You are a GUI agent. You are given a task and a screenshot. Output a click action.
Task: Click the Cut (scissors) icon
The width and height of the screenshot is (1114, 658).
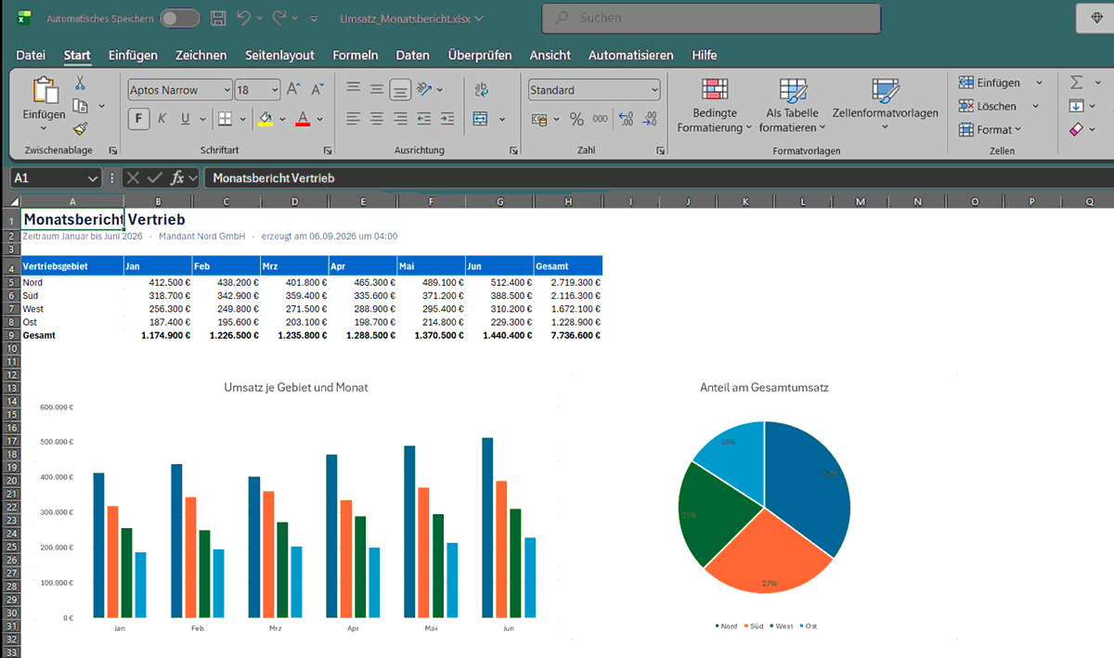pyautogui.click(x=80, y=83)
